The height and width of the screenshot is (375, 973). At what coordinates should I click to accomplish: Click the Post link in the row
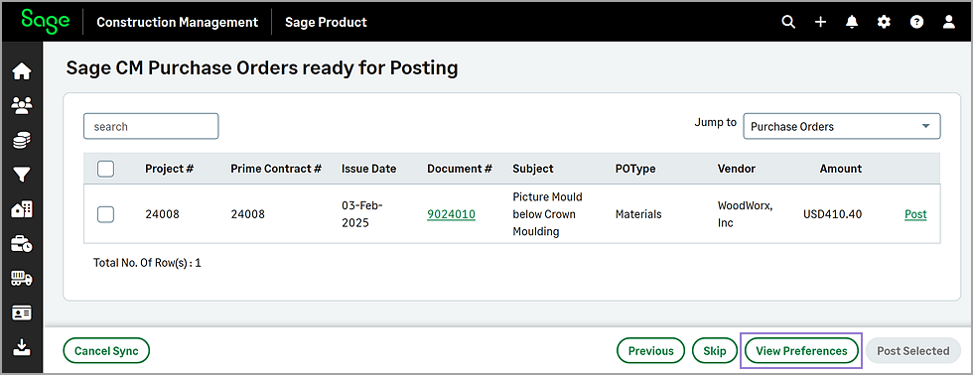click(915, 214)
